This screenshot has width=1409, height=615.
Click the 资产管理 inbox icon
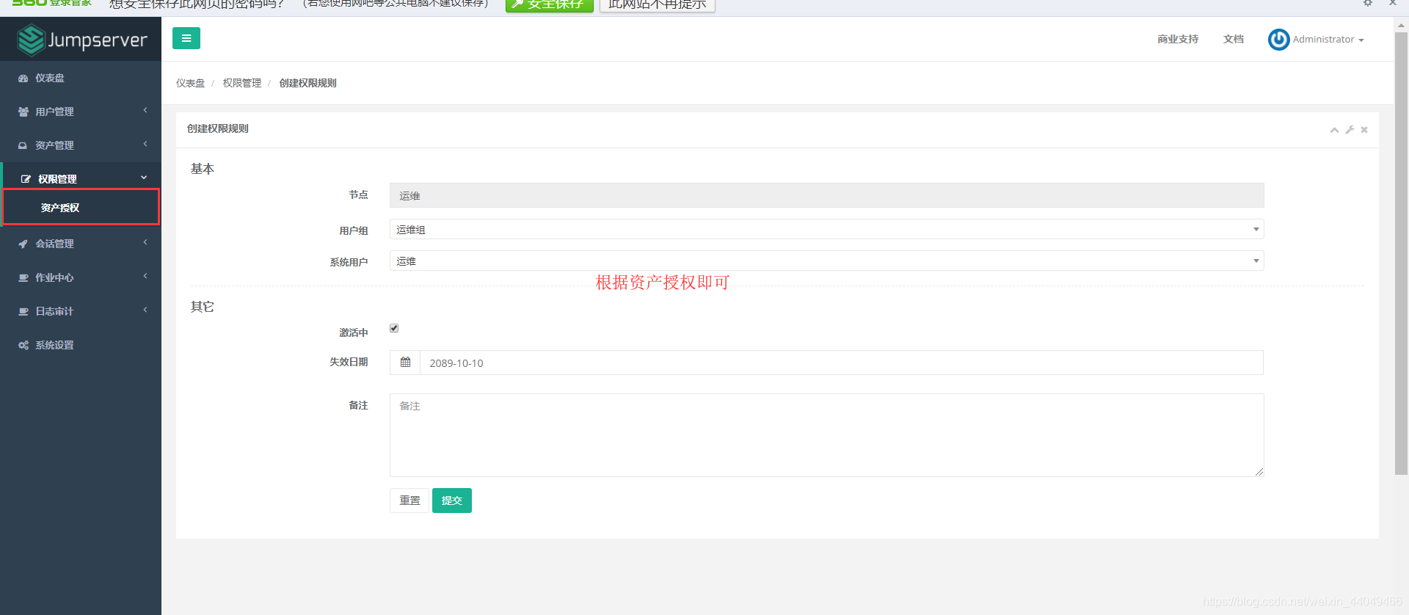pos(23,145)
